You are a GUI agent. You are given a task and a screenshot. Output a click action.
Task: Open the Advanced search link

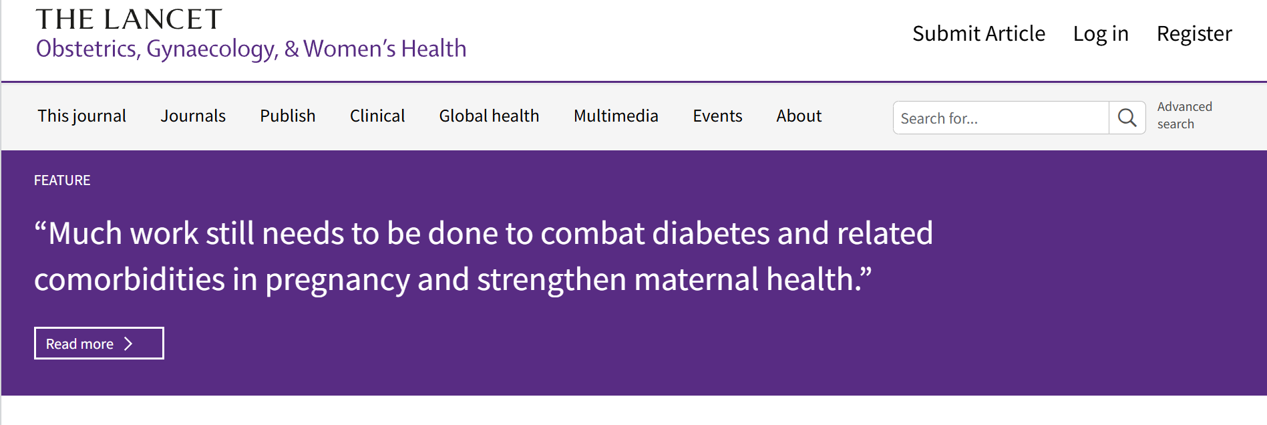(1184, 115)
